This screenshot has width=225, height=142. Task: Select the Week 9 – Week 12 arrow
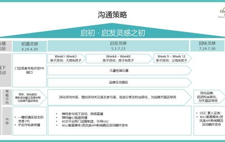tap(172, 58)
